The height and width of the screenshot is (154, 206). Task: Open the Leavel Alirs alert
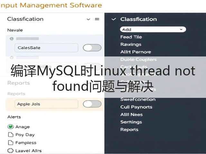click(x=28, y=151)
